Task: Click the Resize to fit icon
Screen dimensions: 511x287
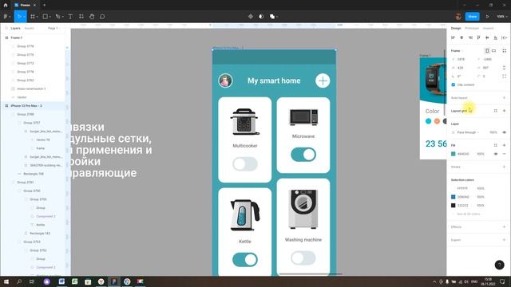Action: click(x=504, y=51)
